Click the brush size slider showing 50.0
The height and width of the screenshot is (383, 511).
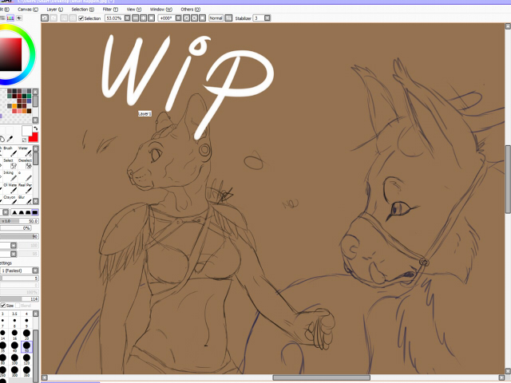[19, 221]
